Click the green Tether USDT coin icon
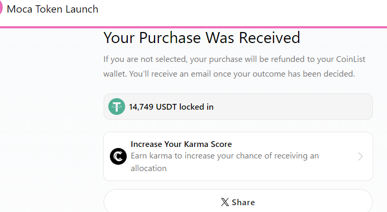The image size is (387, 212). click(117, 107)
